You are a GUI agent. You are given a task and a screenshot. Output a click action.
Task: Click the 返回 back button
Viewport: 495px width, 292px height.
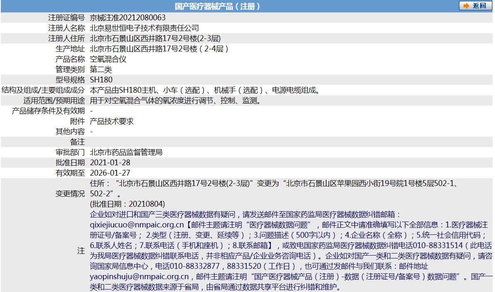[x=475, y=6]
